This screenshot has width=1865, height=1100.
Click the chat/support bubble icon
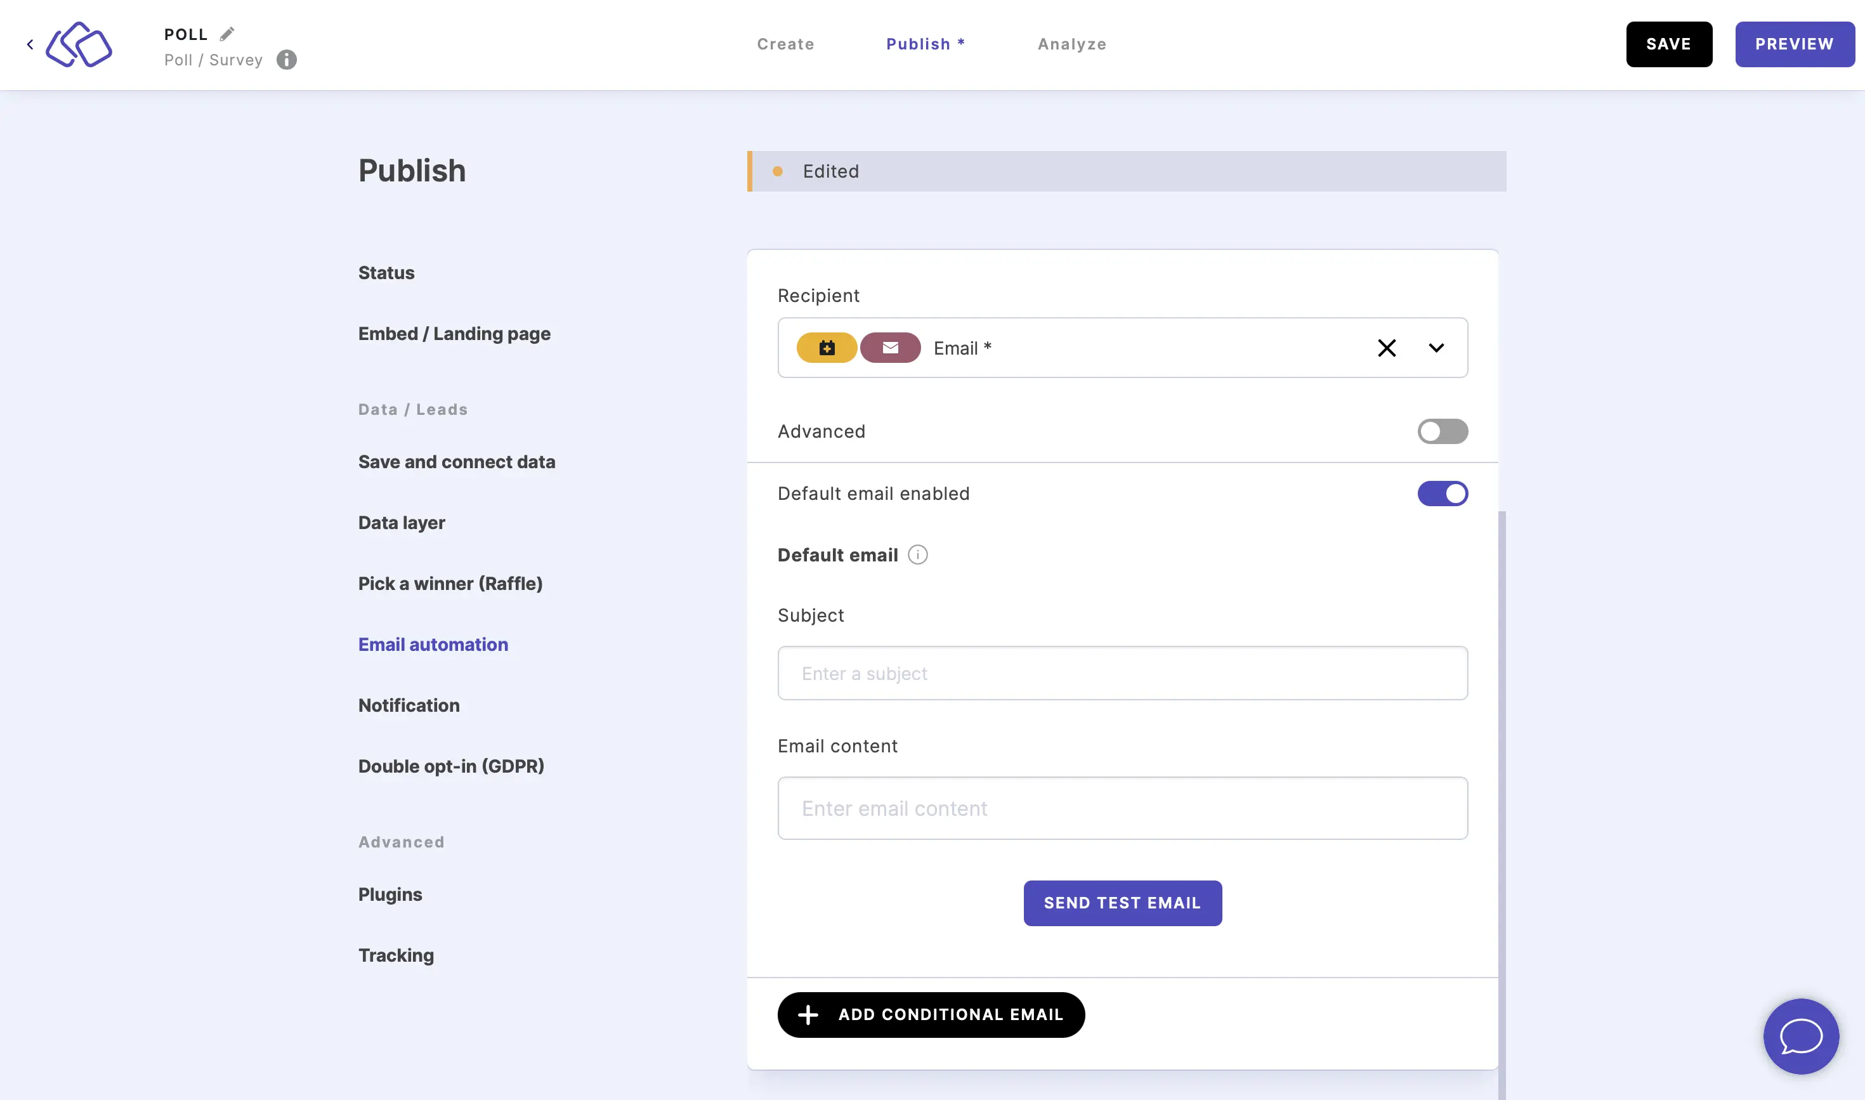coord(1801,1036)
